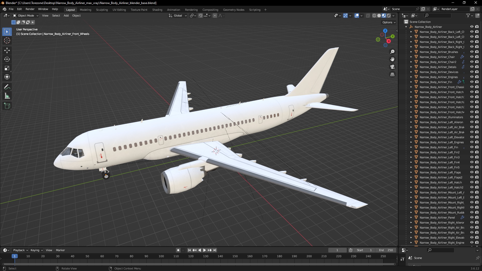This screenshot has height=271, width=482.
Task: Open the Object Mode dropdown
Action: (x=26, y=16)
